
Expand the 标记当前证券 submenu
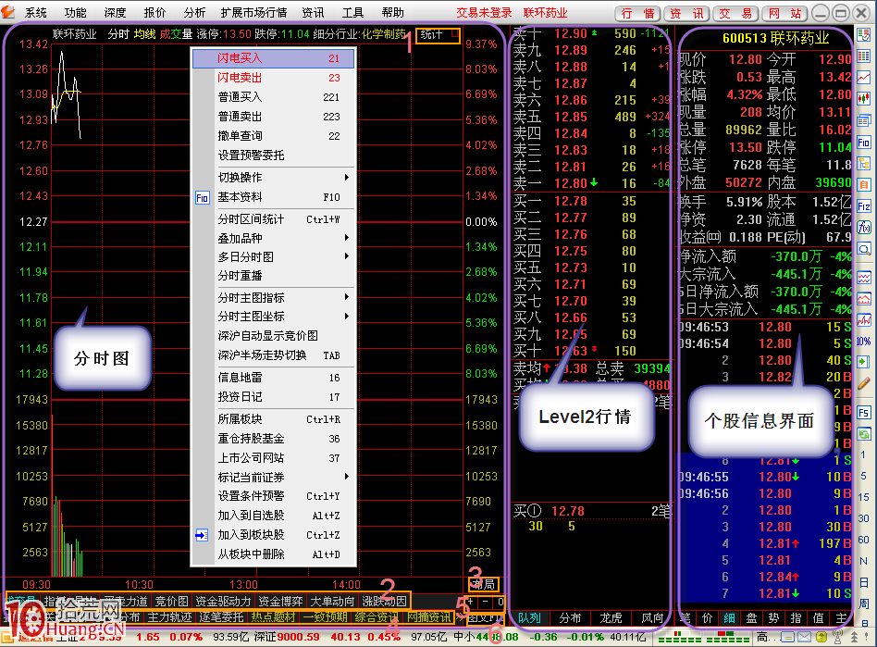pyautogui.click(x=273, y=477)
